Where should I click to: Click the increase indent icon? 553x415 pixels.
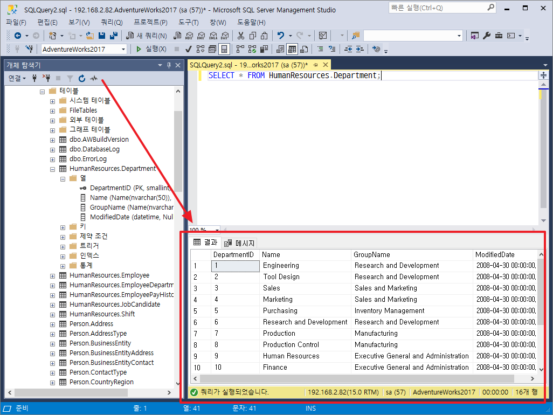[x=360, y=49]
